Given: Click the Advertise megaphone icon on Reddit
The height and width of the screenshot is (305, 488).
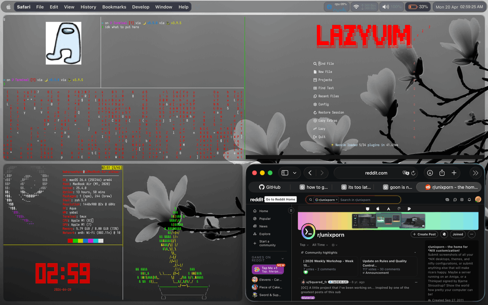Looking at the screenshot, I should pos(447,200).
